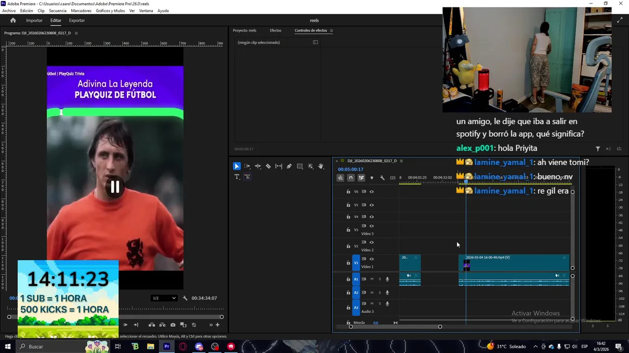Click the Program monitor wrench settings icon
This screenshot has width=629, height=353.
(x=185, y=298)
